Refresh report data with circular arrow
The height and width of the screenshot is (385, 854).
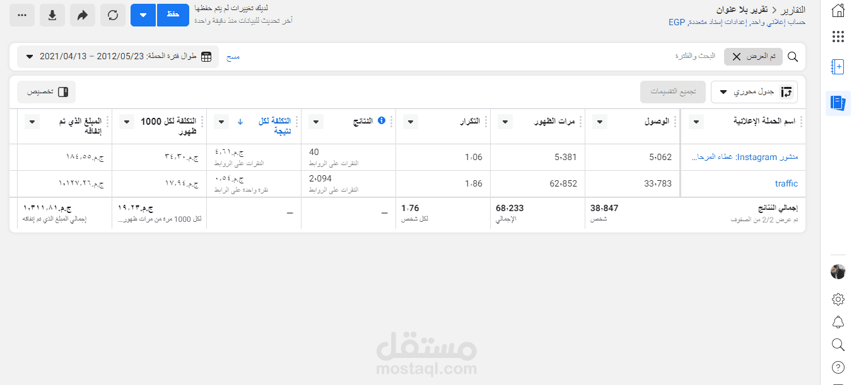[x=113, y=15]
